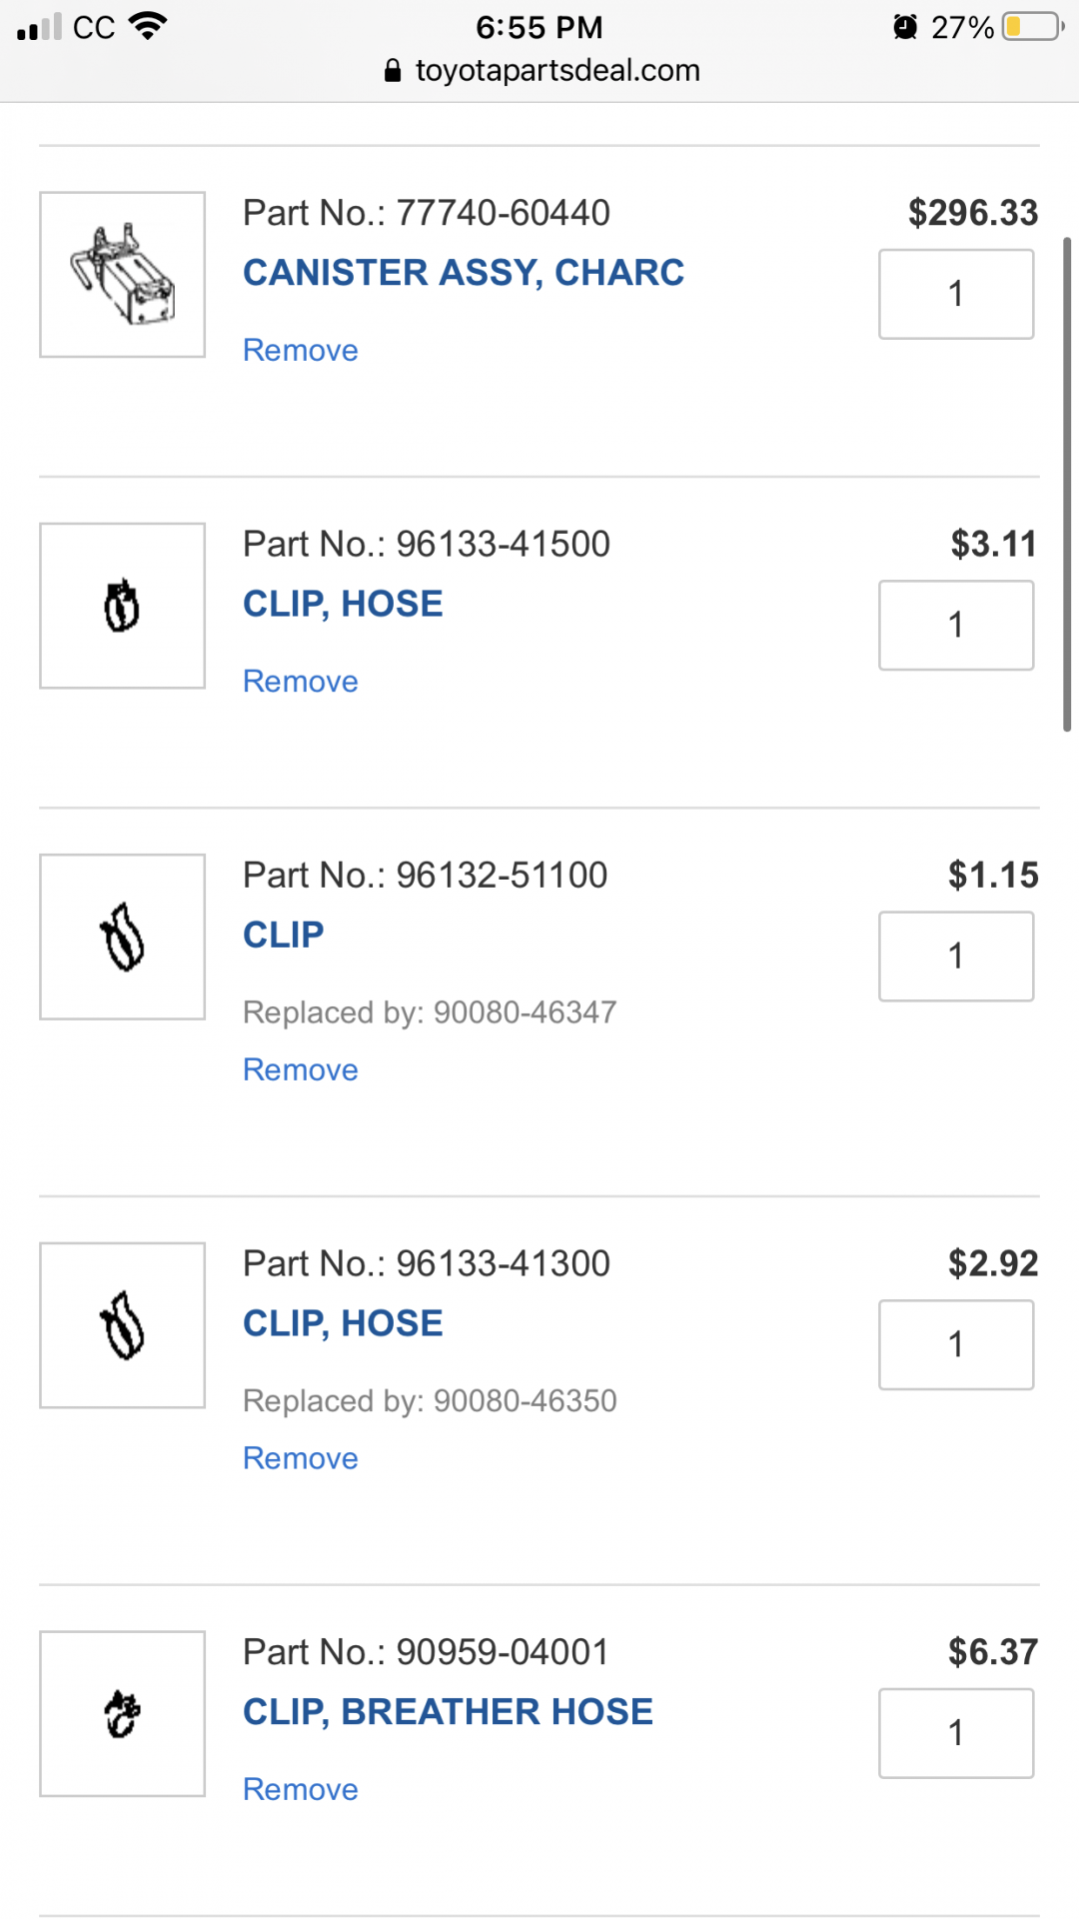Tap the battery indicator in status bar
The image size is (1079, 1919).
[1034, 26]
